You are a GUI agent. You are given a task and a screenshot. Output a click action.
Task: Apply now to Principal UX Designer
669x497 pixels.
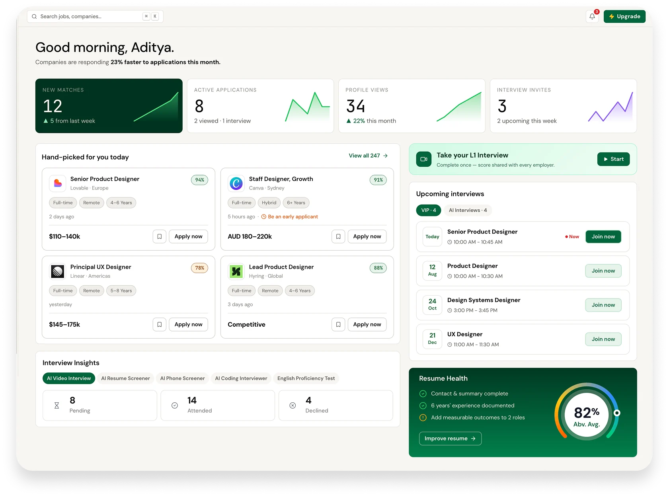pyautogui.click(x=188, y=324)
